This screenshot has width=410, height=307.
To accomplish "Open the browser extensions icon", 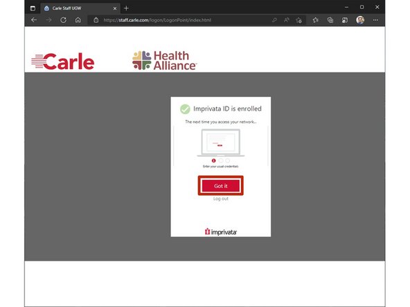I will coord(345,20).
